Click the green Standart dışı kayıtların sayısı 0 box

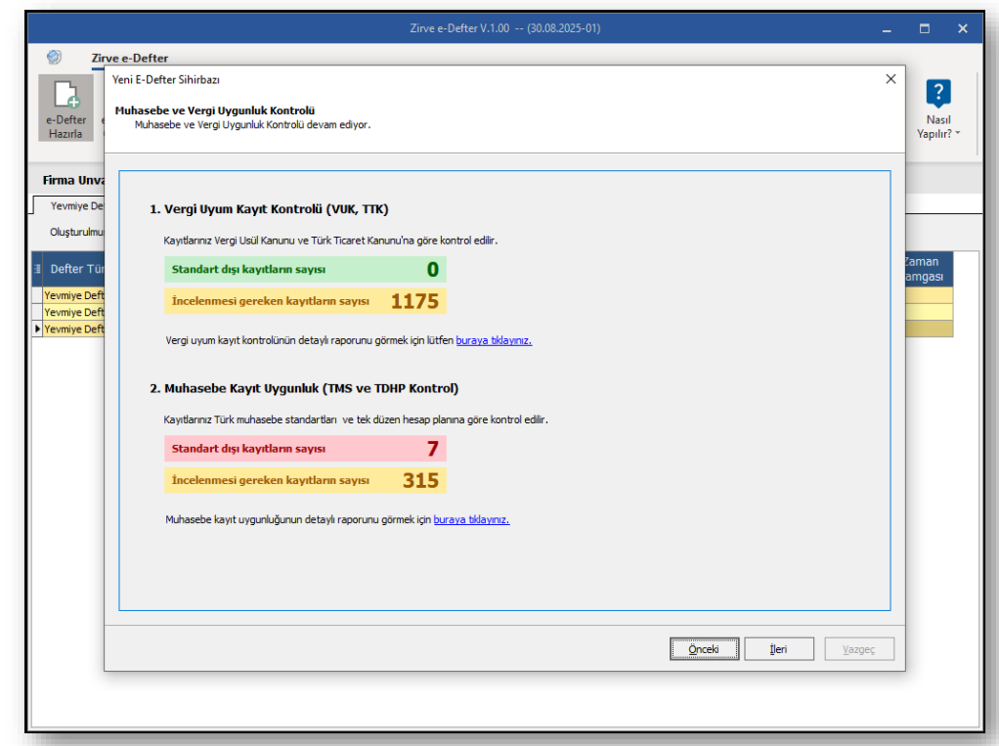coord(305,270)
